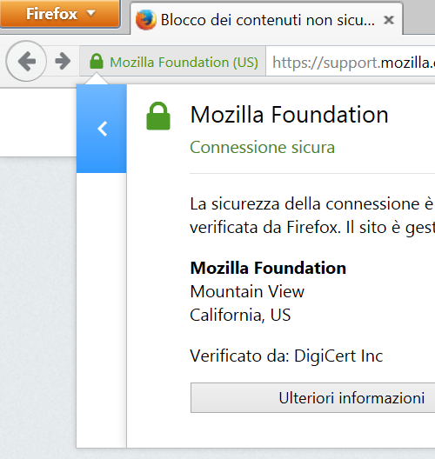The height and width of the screenshot is (459, 435).
Task: Click the bold 'Mozilla Foundation' owner name
Action: pos(268,268)
